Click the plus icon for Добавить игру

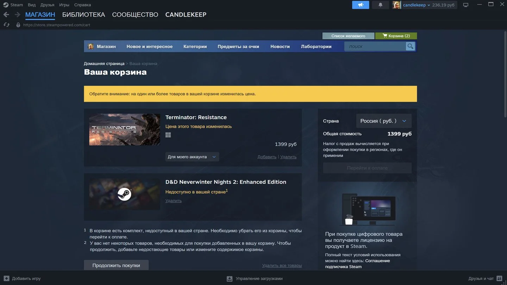[x=6, y=278]
